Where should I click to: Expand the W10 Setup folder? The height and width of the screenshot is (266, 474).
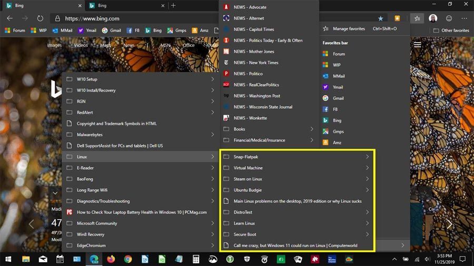[140, 79]
